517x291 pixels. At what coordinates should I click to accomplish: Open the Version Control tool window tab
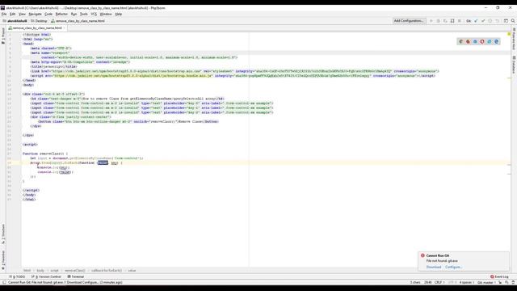pyautogui.click(x=47, y=276)
